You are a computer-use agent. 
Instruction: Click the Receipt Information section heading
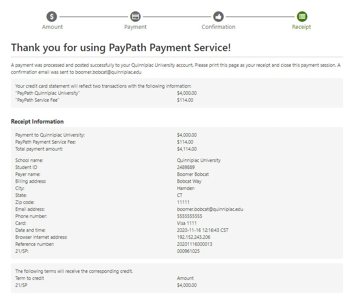click(x=37, y=121)
